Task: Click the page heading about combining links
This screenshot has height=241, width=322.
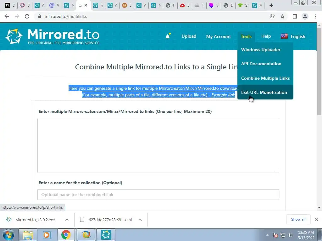Action: [x=156, y=67]
